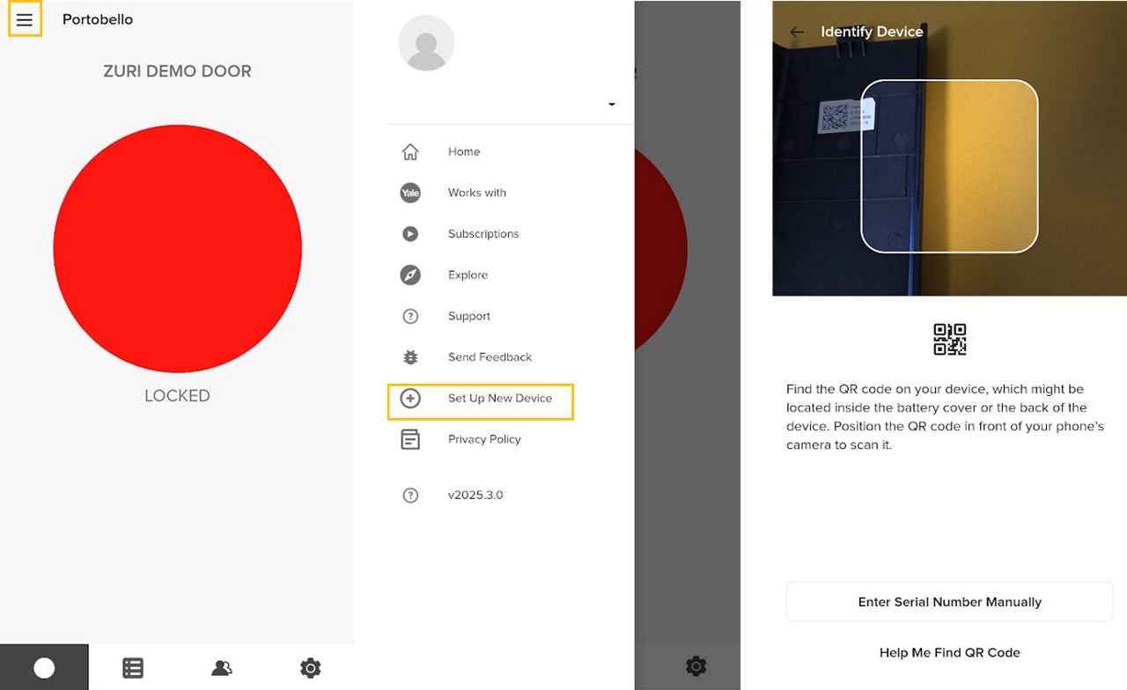1127x690 pixels.
Task: Click the Yale logo icon
Action: pos(410,193)
